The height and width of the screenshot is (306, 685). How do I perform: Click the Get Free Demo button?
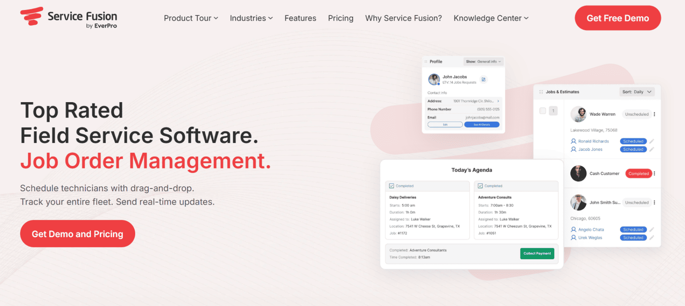(618, 18)
